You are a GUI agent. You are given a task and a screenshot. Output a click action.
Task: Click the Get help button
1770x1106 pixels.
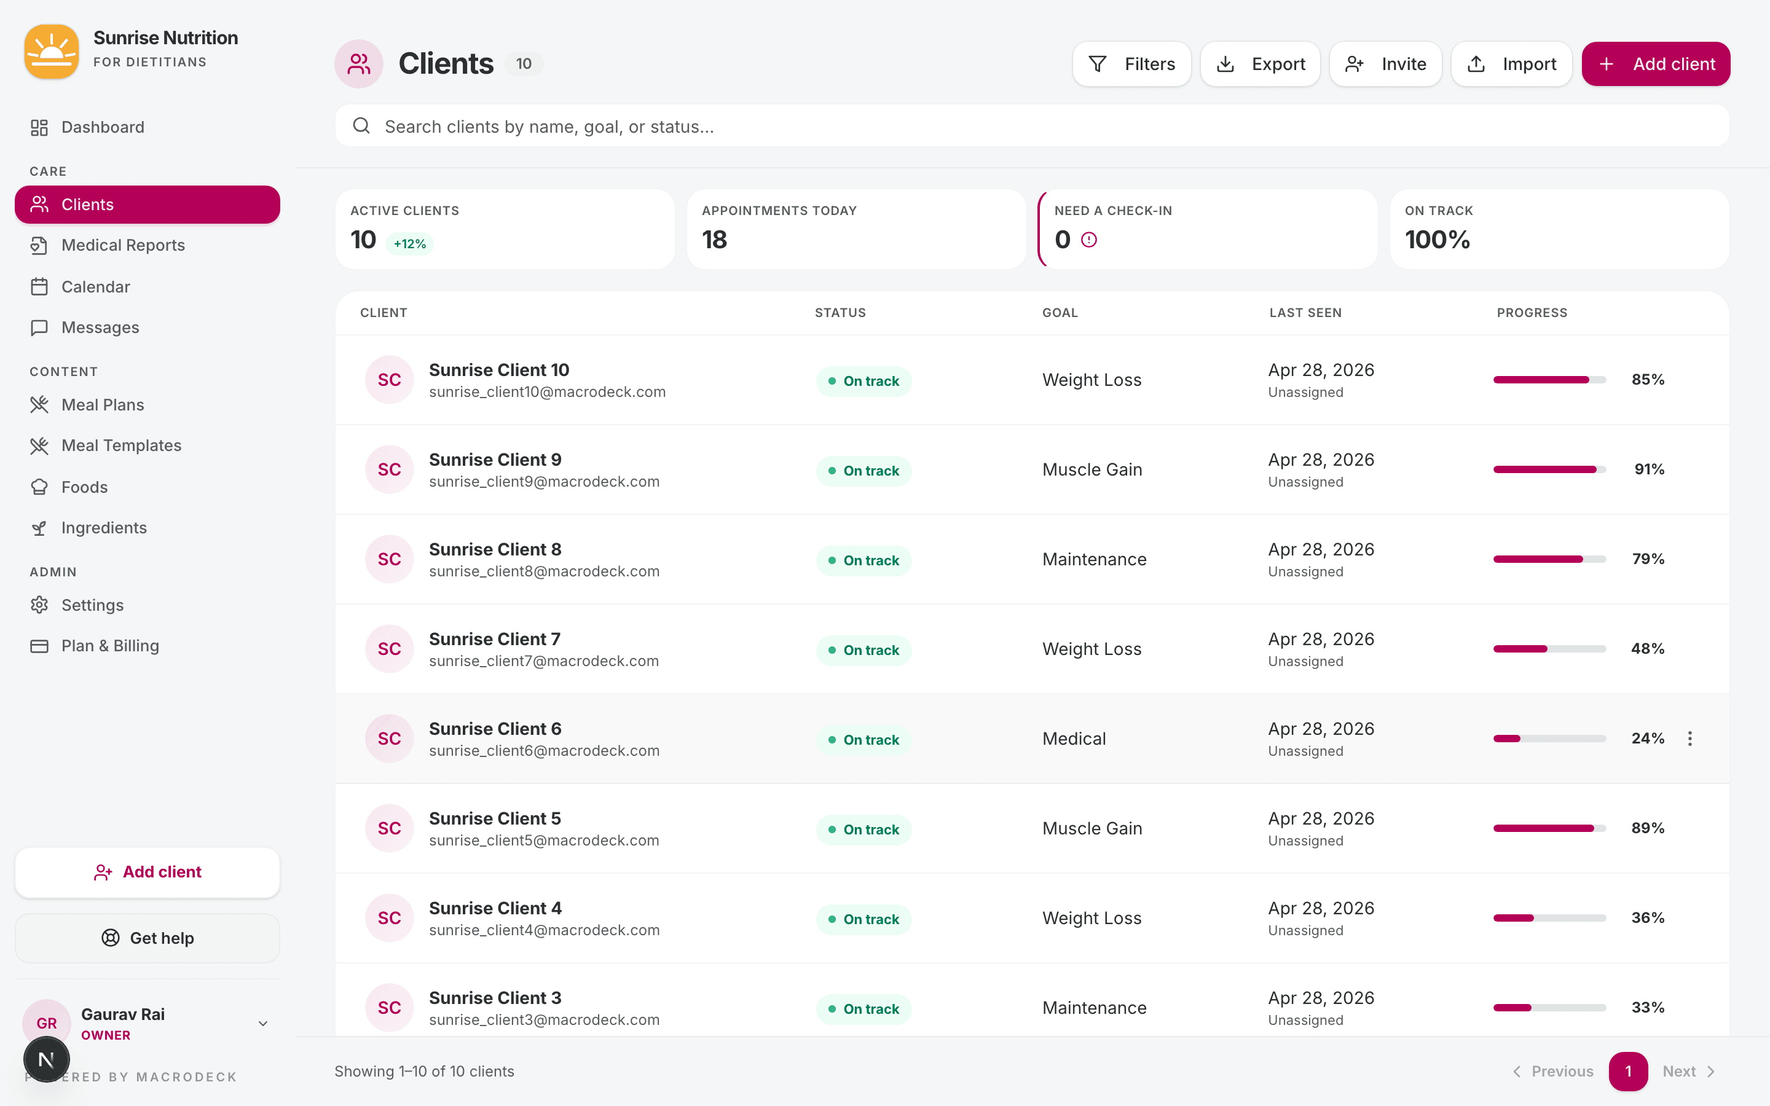(x=146, y=938)
